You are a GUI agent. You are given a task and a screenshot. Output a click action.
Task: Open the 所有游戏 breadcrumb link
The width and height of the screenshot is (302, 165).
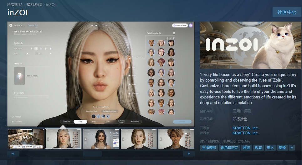(15, 4)
